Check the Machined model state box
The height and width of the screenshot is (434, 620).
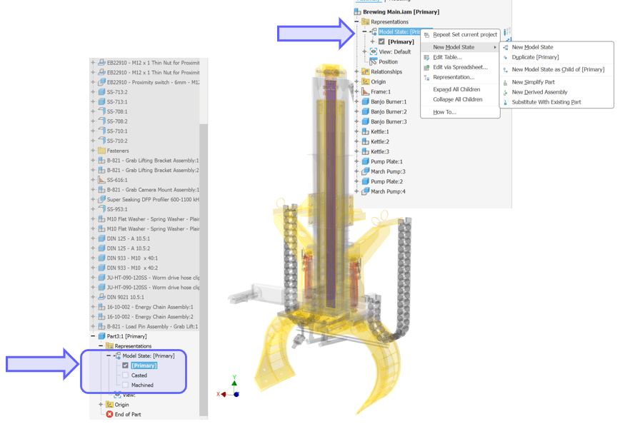click(126, 385)
